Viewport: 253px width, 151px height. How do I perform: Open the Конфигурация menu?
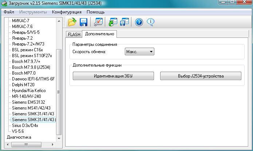point(67,12)
